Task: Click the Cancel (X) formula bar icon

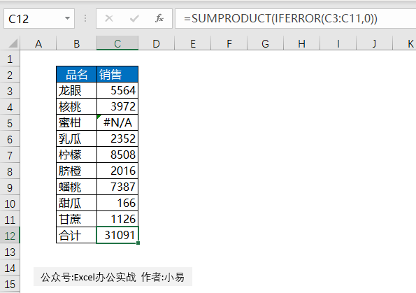Action: [x=109, y=18]
